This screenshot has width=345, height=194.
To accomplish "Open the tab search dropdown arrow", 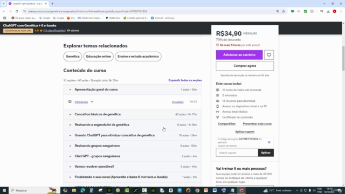I will coord(4,4).
